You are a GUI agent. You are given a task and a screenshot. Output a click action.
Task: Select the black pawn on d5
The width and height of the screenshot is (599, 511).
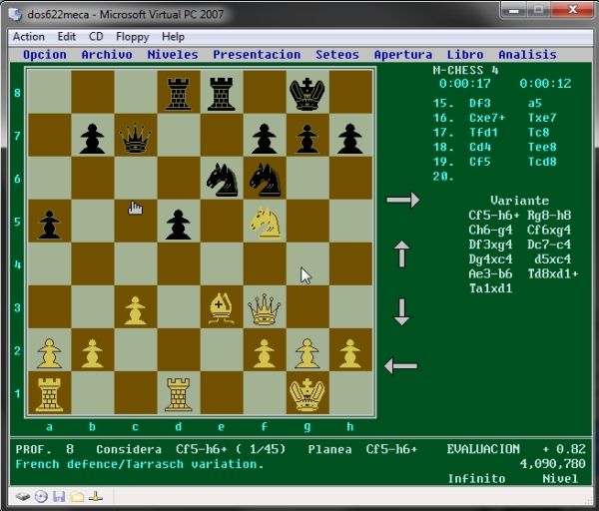(x=179, y=225)
